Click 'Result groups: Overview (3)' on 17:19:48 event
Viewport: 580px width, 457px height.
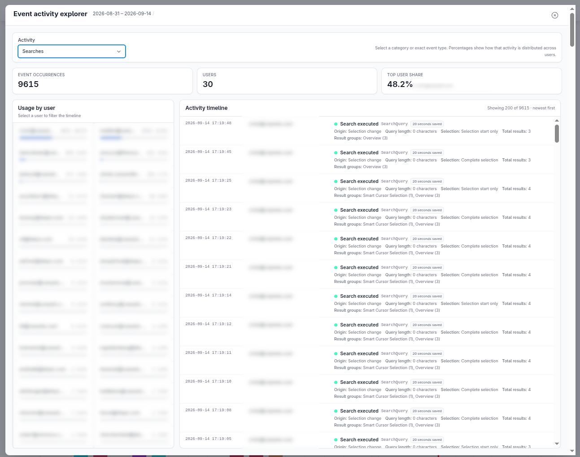tap(361, 138)
